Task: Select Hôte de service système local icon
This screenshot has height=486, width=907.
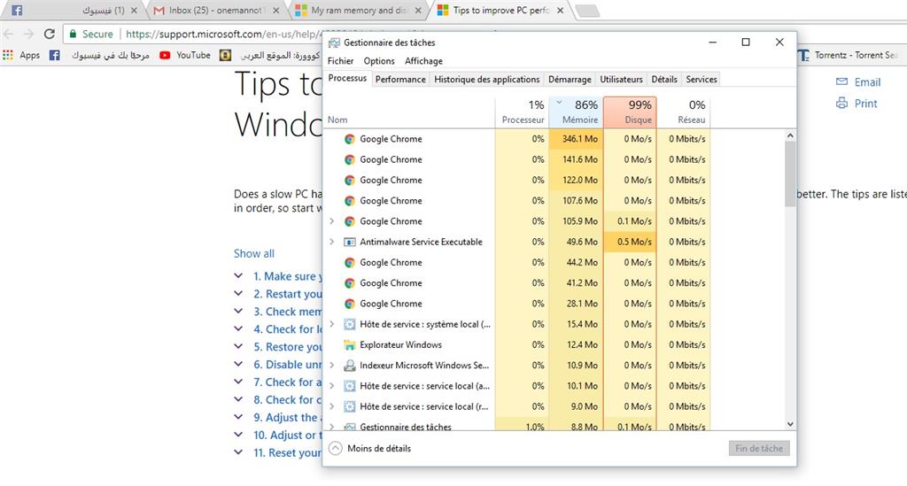Action: pos(349,324)
